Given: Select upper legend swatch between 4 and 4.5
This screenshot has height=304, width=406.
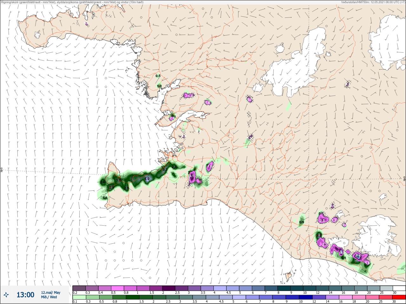Looking at the screenshot, I should click(x=220, y=288).
